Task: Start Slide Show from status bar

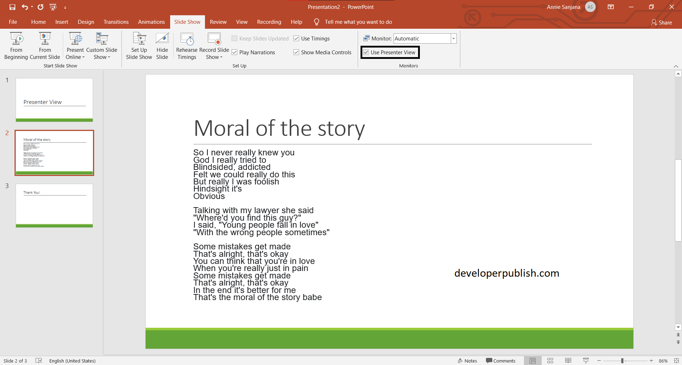Action: pyautogui.click(x=586, y=360)
